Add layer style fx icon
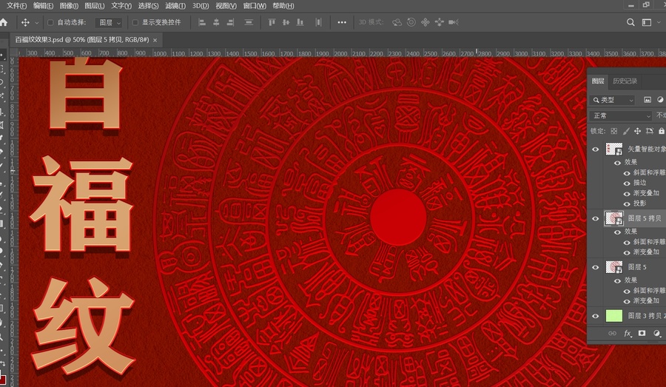 [628, 334]
